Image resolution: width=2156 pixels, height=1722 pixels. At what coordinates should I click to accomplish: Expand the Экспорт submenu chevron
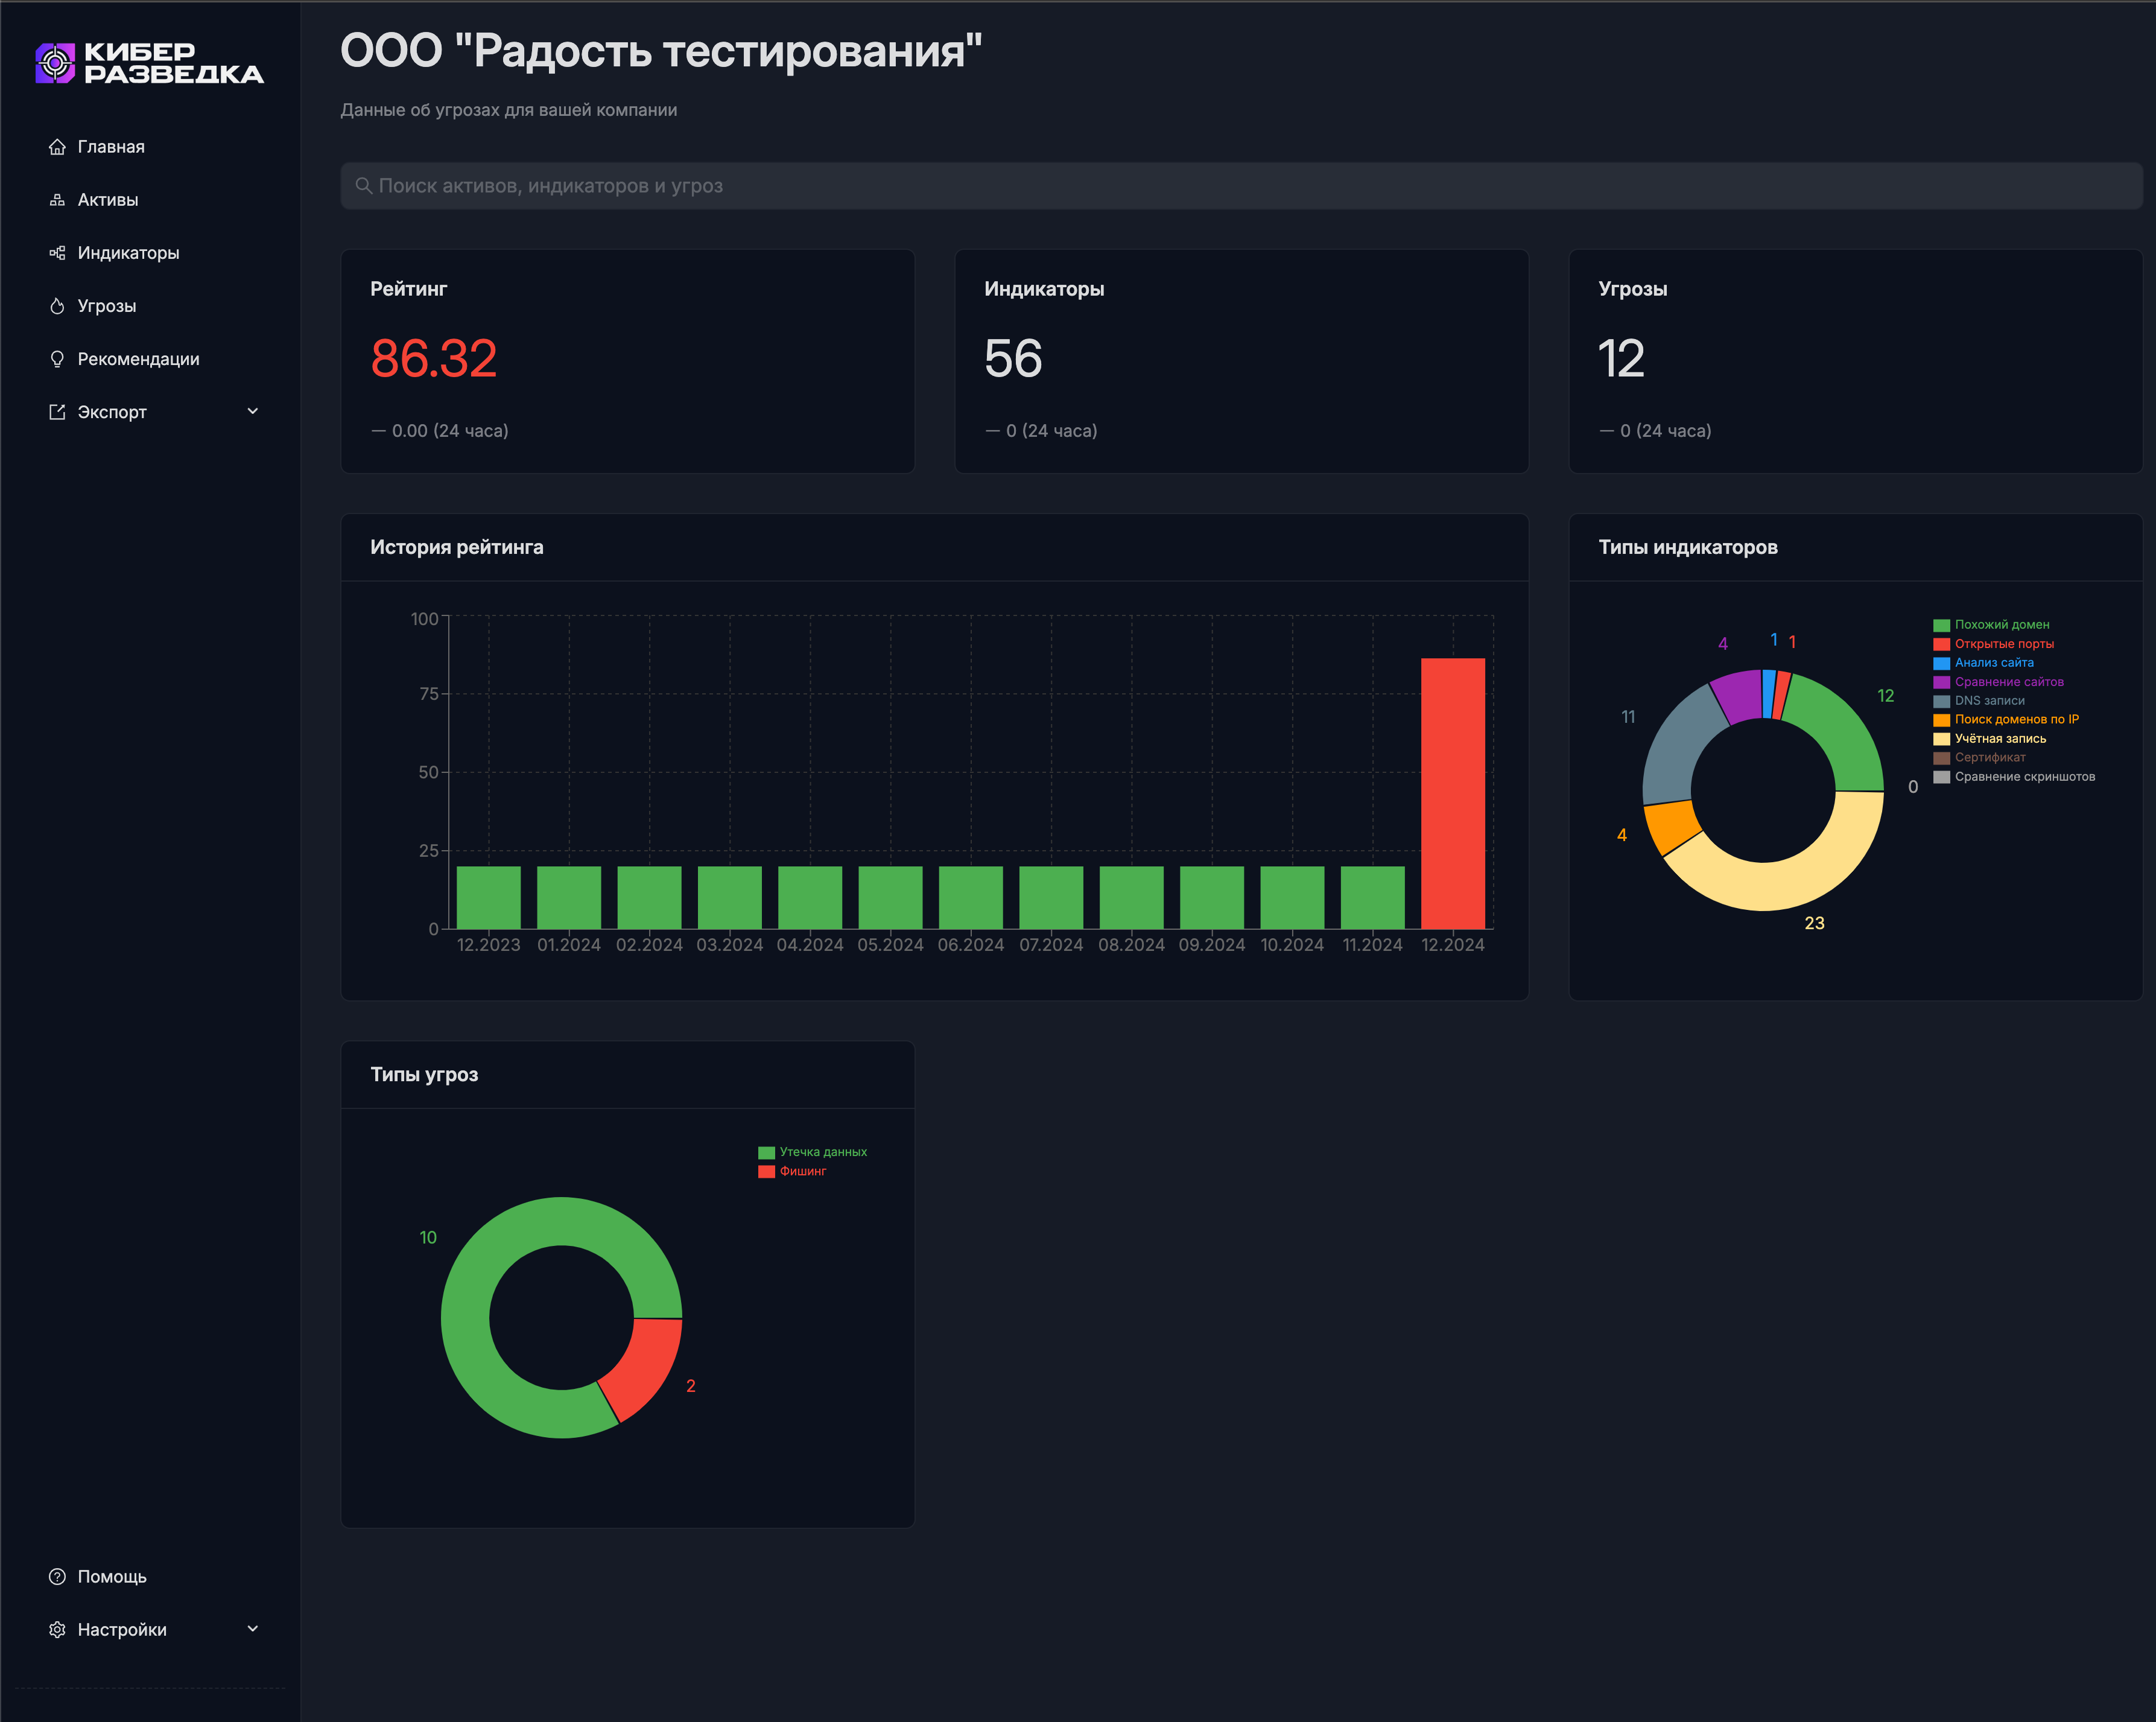click(x=253, y=411)
